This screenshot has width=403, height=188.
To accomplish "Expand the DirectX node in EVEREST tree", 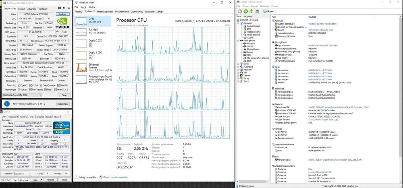I will click(238, 75).
